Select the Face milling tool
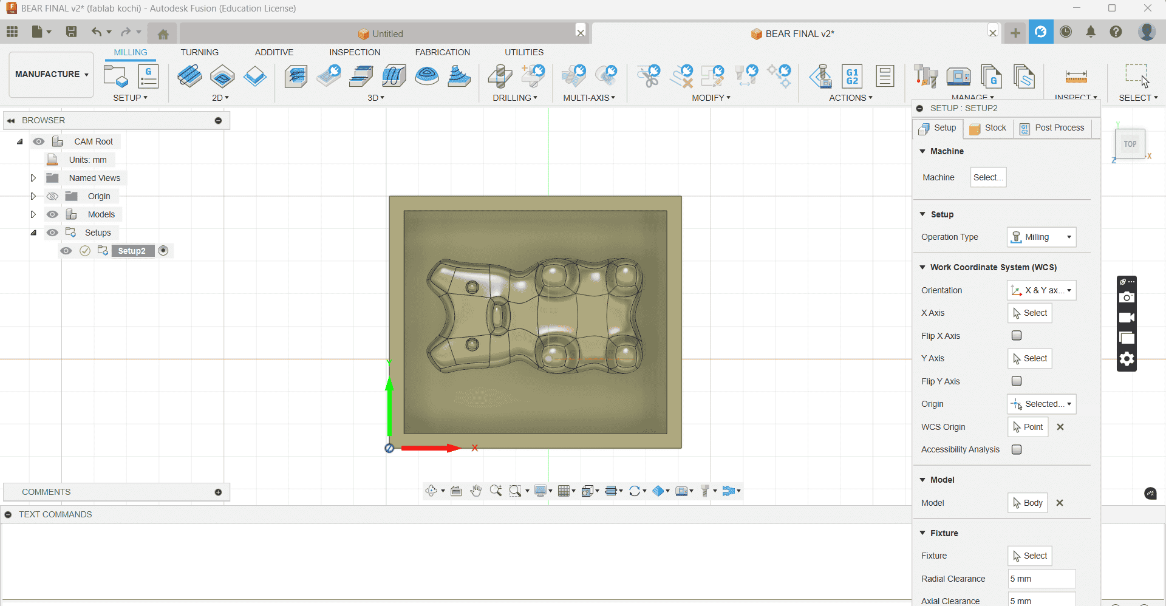 tap(255, 77)
